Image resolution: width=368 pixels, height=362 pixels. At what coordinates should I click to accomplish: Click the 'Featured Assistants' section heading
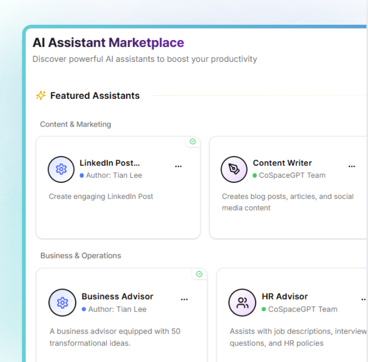(95, 96)
